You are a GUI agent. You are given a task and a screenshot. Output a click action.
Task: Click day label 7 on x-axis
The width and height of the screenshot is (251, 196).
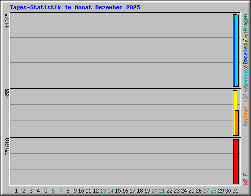(60, 191)
